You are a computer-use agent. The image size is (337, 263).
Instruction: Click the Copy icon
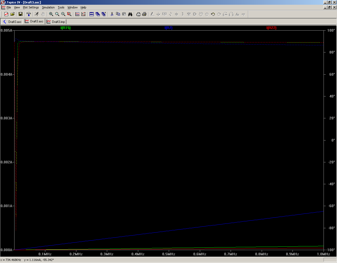118,14
